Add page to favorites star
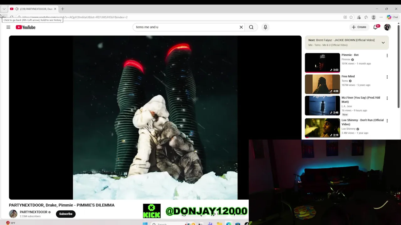 (x=351, y=17)
